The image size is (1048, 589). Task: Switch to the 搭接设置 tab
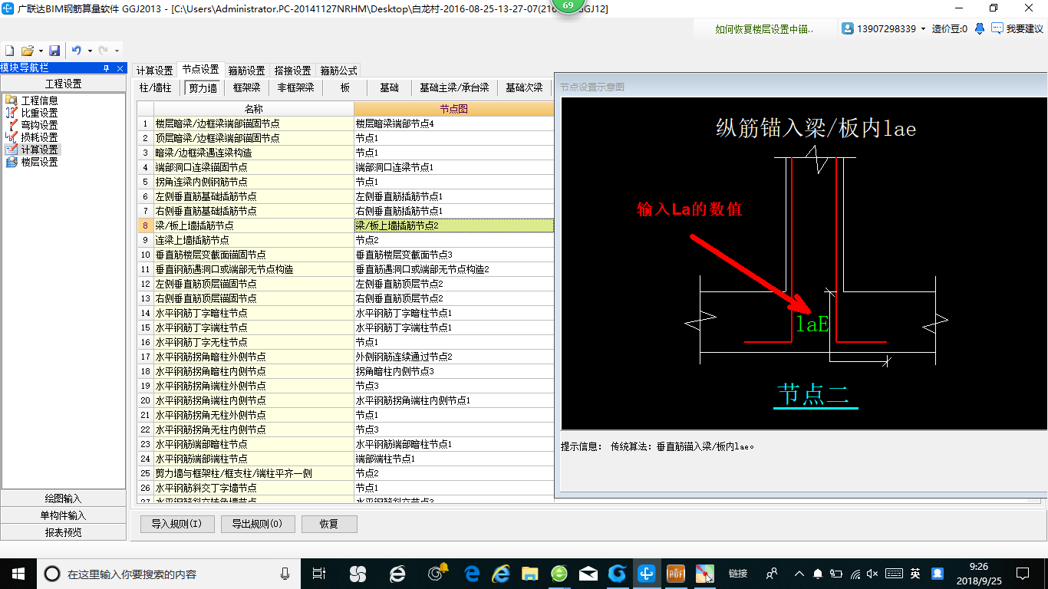coord(293,71)
